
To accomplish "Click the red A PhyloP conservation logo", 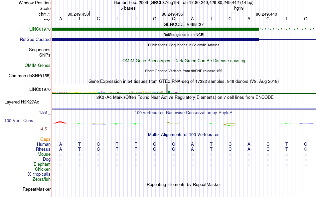I will (x=60, y=122).
